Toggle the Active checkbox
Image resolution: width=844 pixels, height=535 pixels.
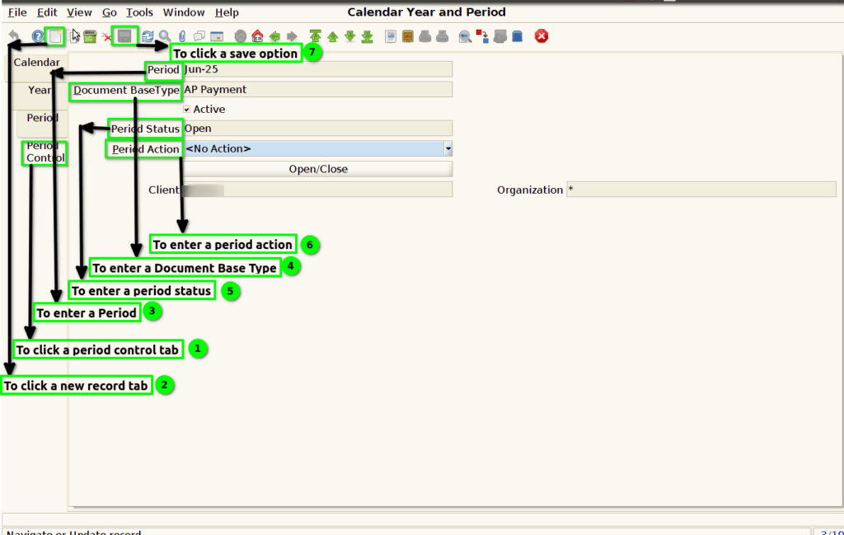[187, 110]
